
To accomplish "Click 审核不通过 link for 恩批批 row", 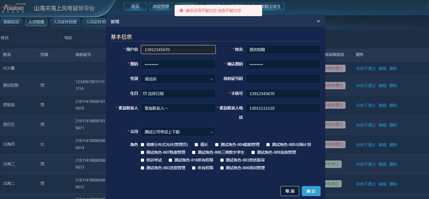I will 366,105.
